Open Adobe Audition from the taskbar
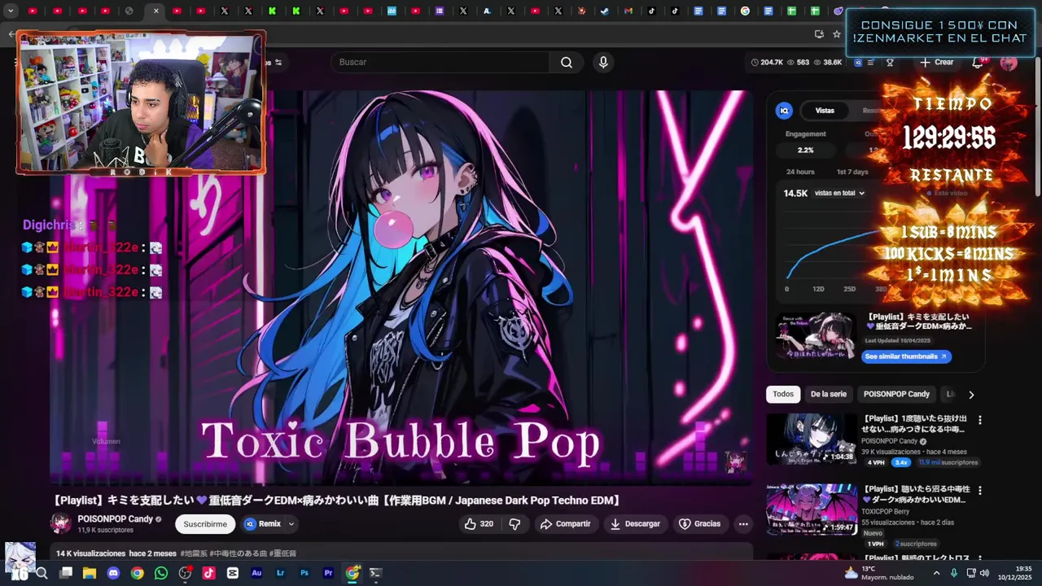This screenshot has width=1042, height=586. 256,573
